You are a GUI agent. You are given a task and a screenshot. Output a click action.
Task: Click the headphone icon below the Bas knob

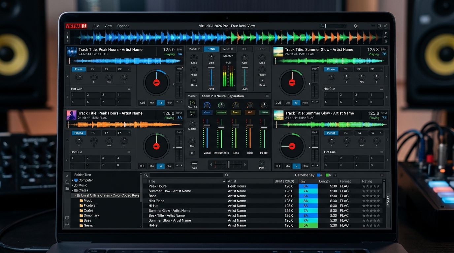[x=192, y=153]
